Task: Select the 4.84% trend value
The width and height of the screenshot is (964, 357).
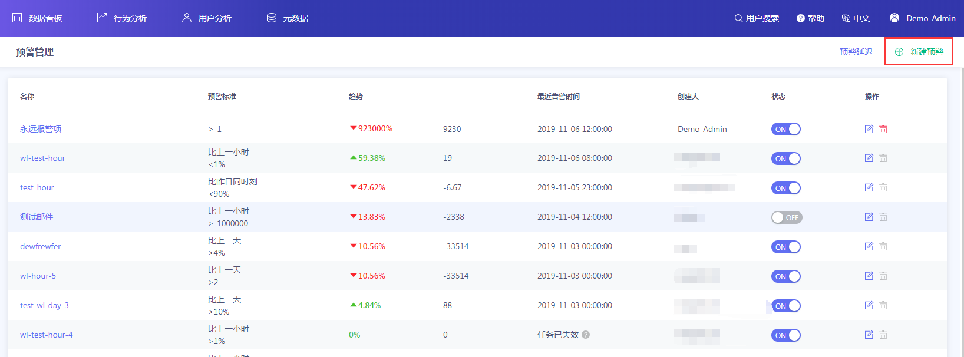Action: pyautogui.click(x=369, y=305)
